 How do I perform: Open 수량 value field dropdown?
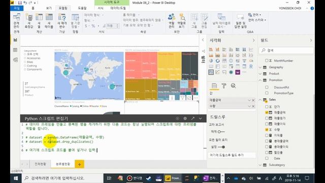pyautogui.click(x=249, y=106)
